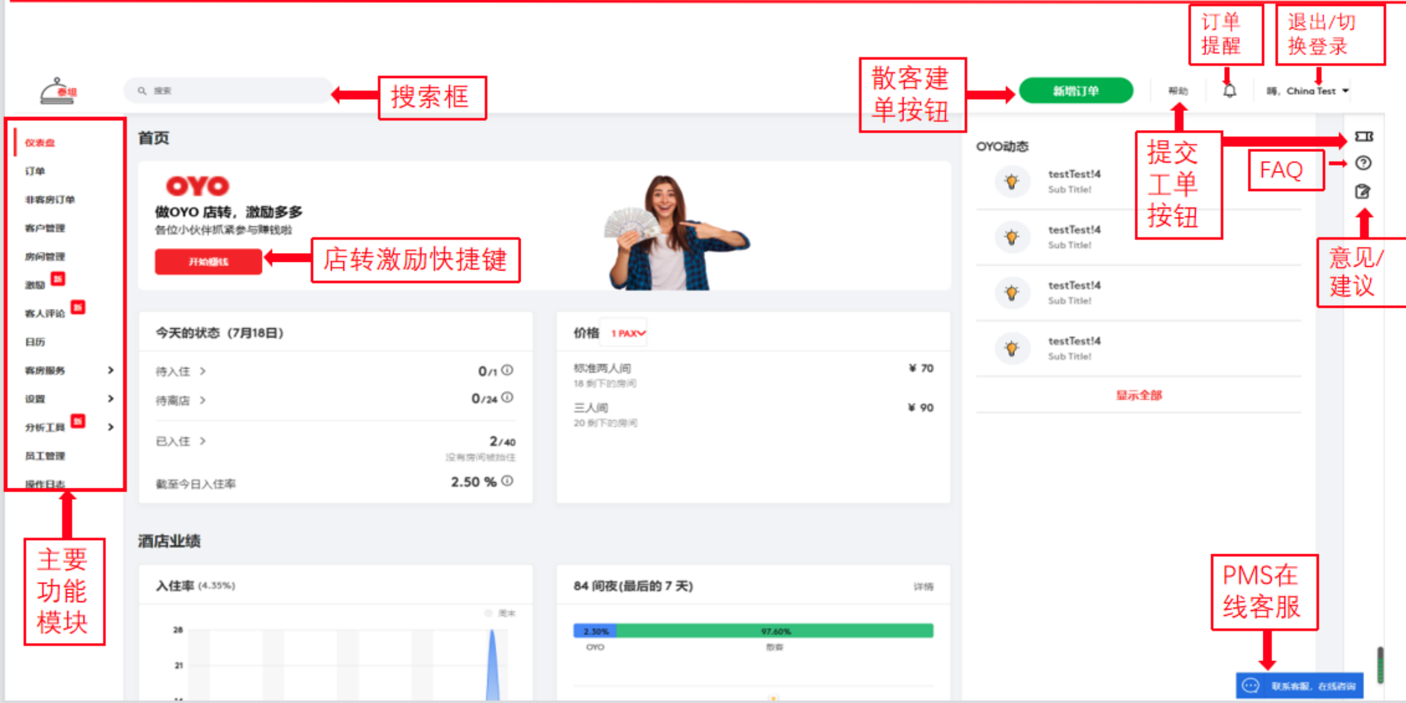Click the info icon beside occupancy rate

point(508,481)
